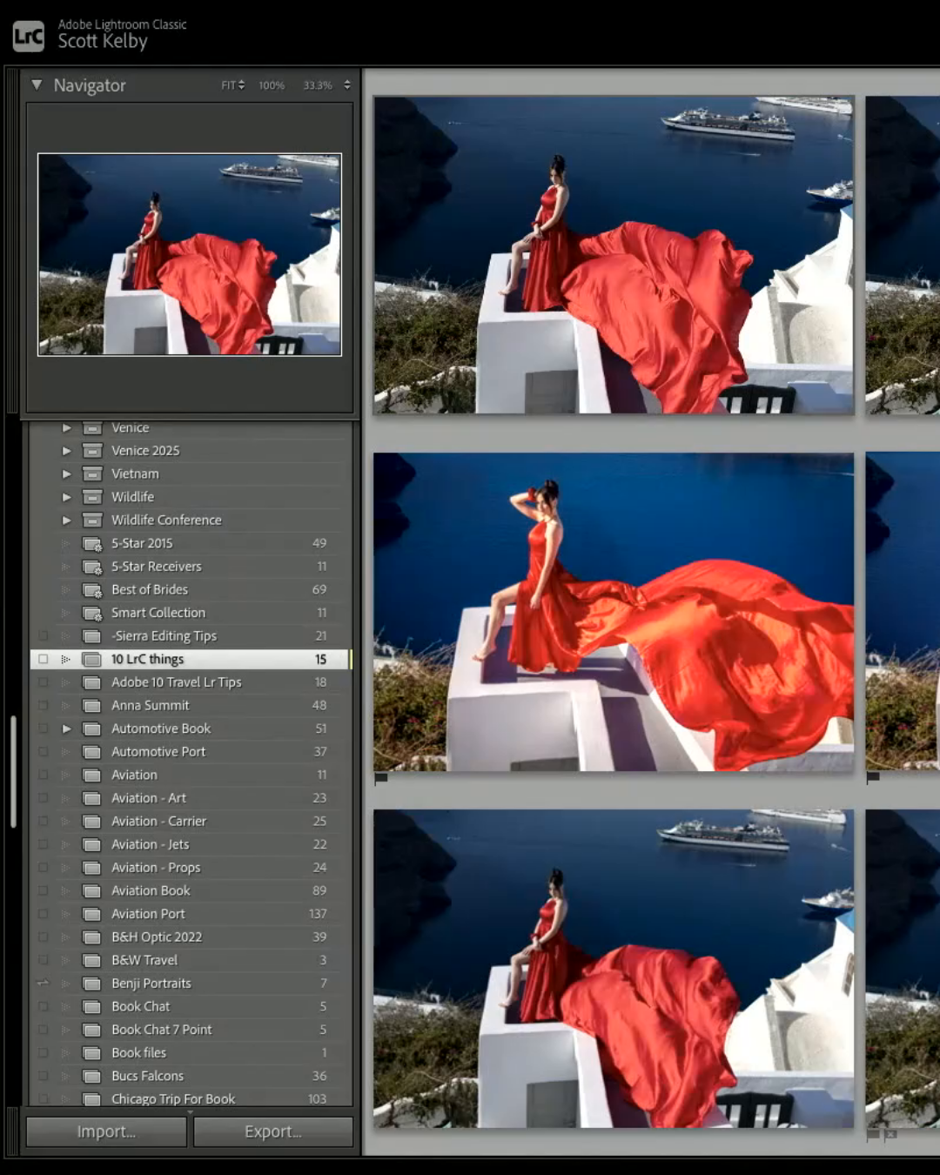Click the Adobe 10 Travel Lr Tips icon

92,682
